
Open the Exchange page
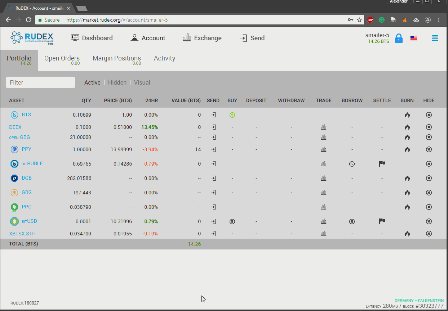tap(202, 38)
